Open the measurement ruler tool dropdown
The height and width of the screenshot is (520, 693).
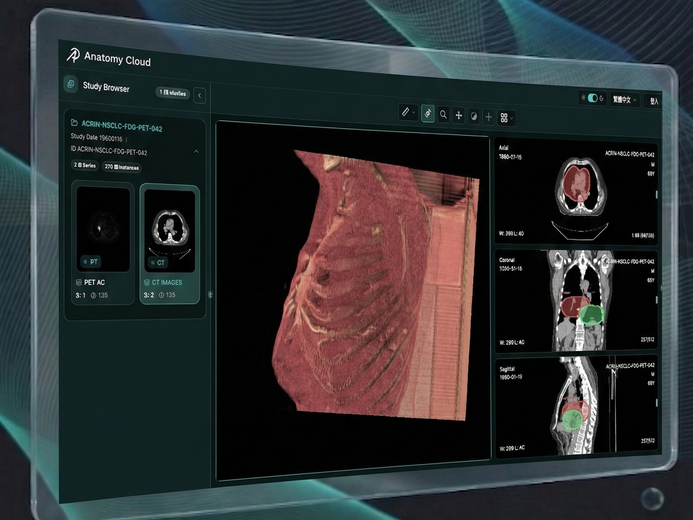pyautogui.click(x=408, y=112)
